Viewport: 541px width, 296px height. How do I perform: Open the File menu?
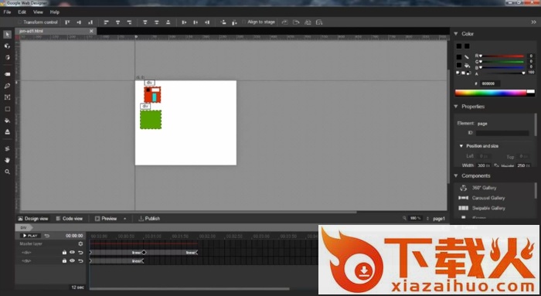click(7, 12)
